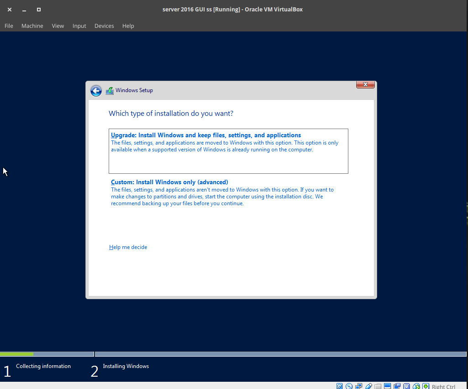Click the Custom option description text
468x389 pixels.
pos(222,197)
